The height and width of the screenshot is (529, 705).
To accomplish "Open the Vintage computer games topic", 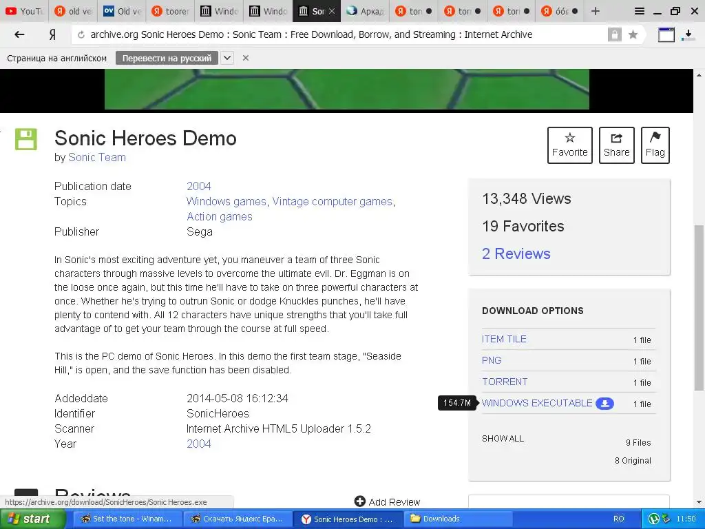I will [x=333, y=202].
